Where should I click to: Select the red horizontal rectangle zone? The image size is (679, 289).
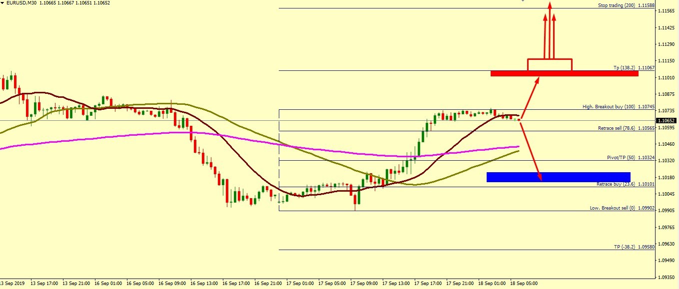coord(564,74)
